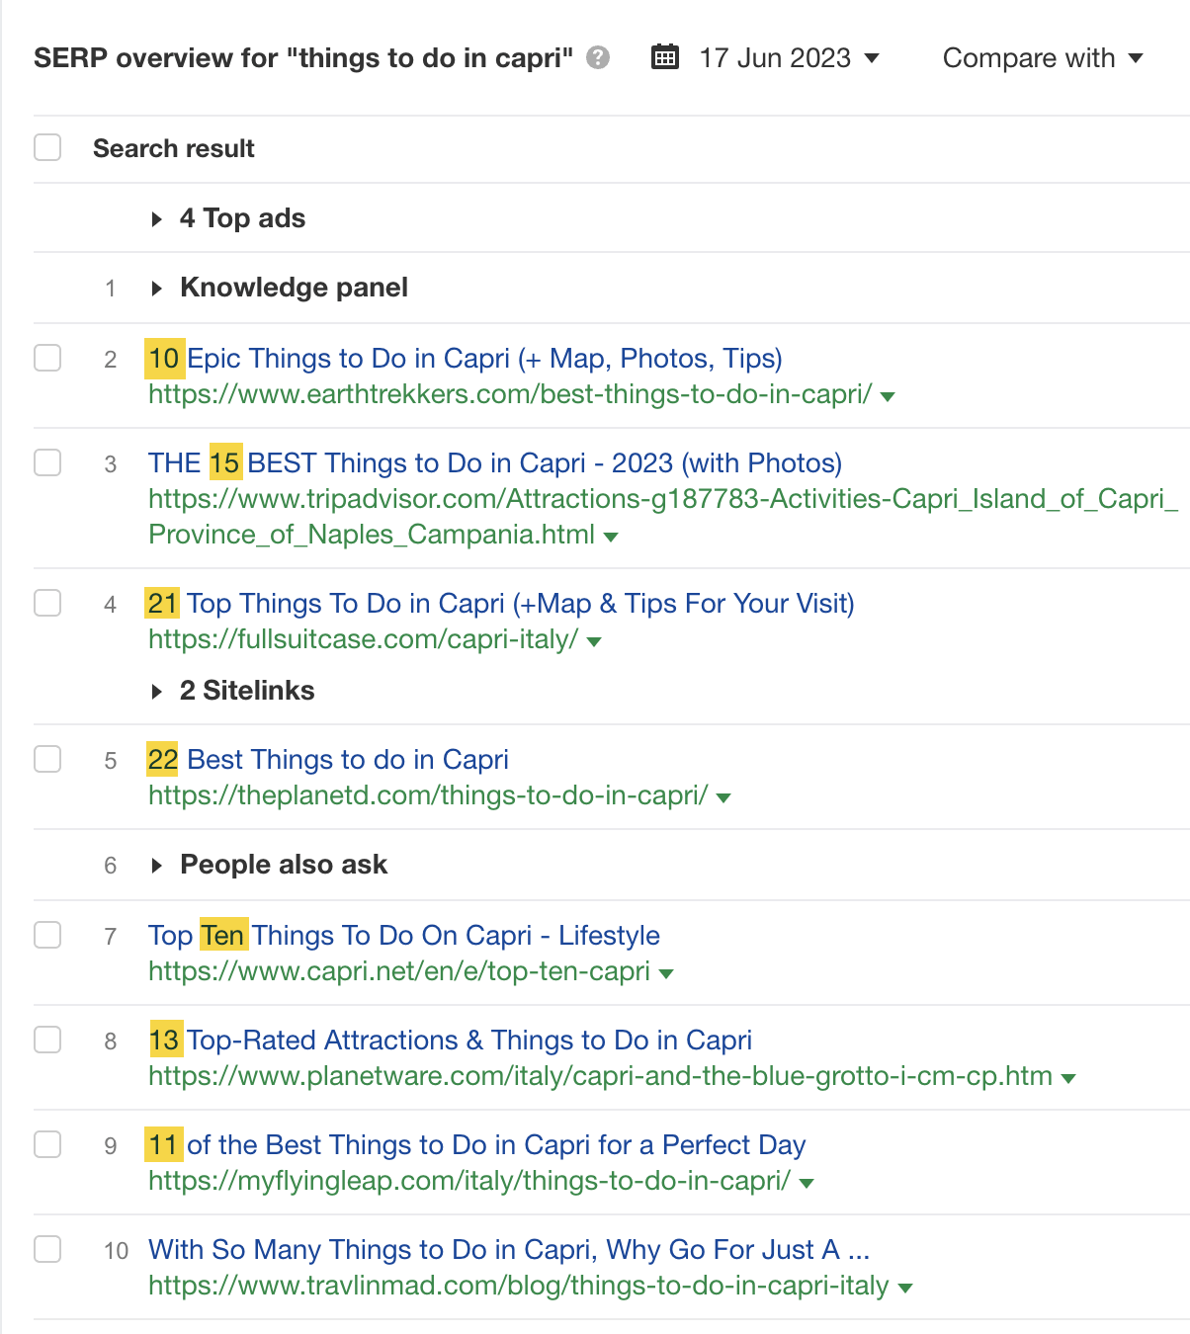This screenshot has width=1190, height=1334.
Task: Check the box beside the planetware.com result
Action: coord(46,1040)
